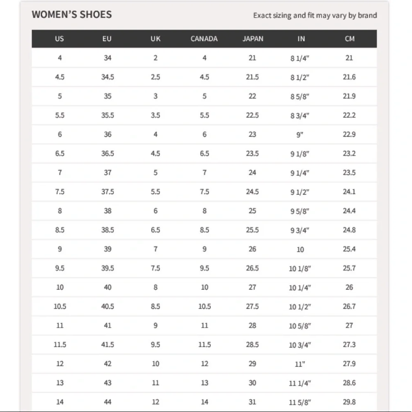412x412 pixels.
Task: Select Japan size 23.5 cell
Action: 252,153
